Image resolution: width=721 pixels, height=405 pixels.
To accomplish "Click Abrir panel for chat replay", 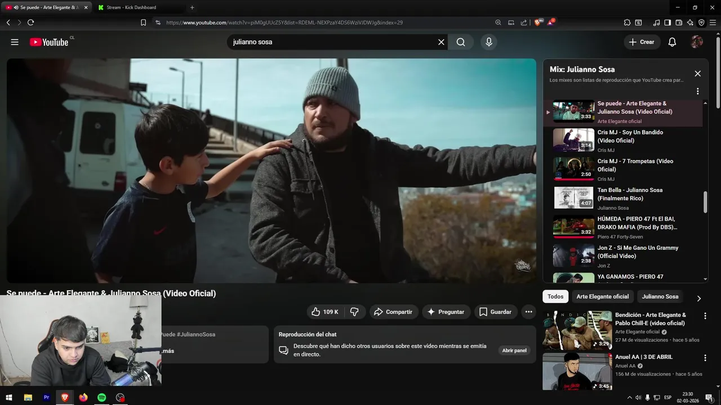I will click(514, 350).
